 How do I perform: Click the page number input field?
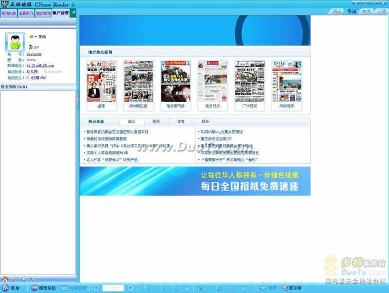coord(113,288)
